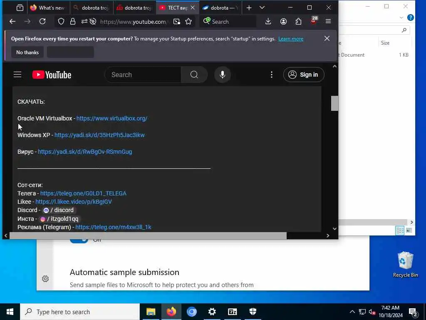Open Windows Security settings gear
426x320 pixels.
coord(45,279)
